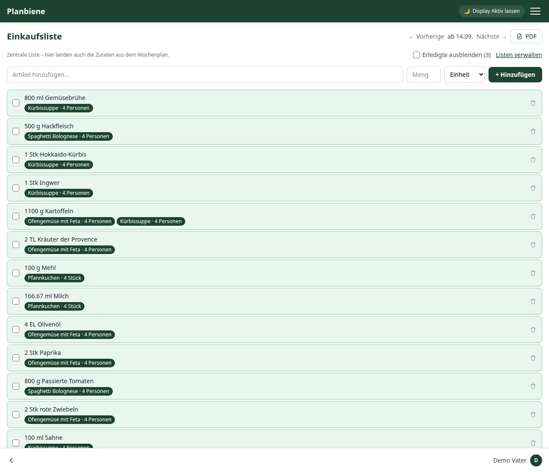Click the back chevron at the bottom left

(11, 460)
